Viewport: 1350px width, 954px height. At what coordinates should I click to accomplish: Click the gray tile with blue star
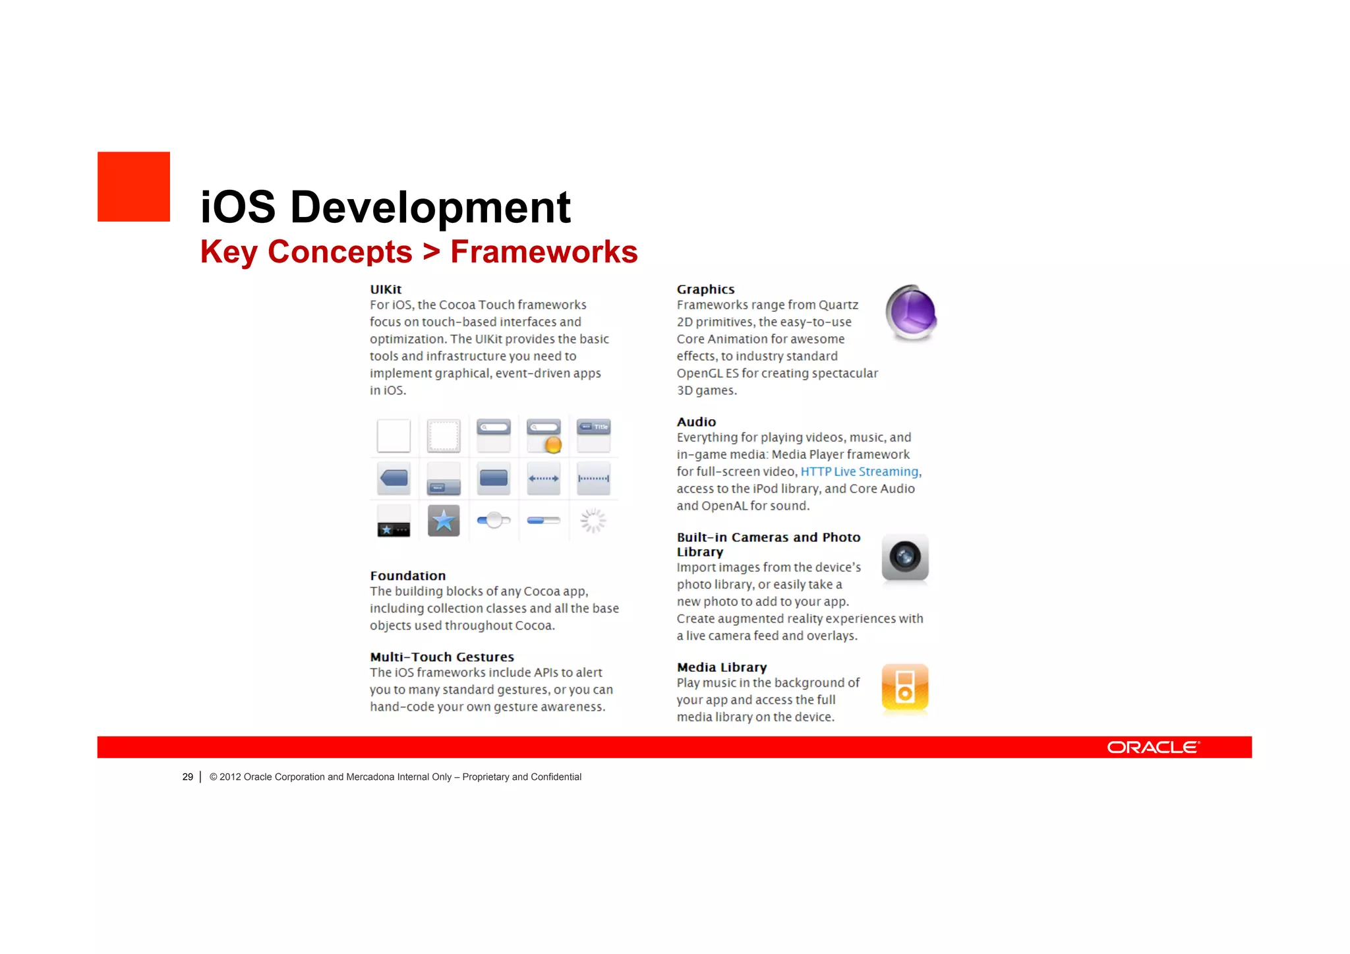(444, 521)
